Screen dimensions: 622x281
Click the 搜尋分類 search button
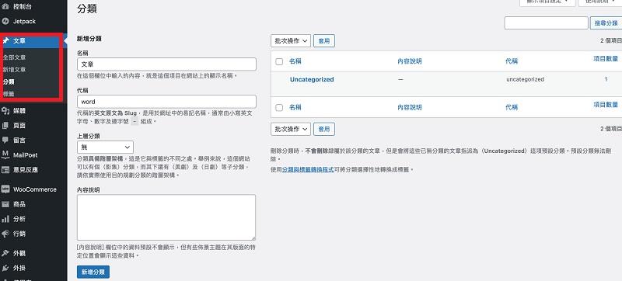[x=606, y=23]
